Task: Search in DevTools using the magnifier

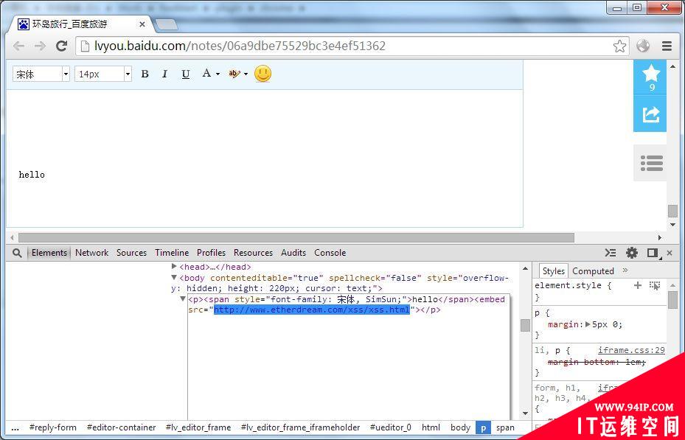Action: point(17,253)
